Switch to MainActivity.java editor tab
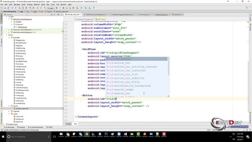252x142 pixels. (162, 15)
